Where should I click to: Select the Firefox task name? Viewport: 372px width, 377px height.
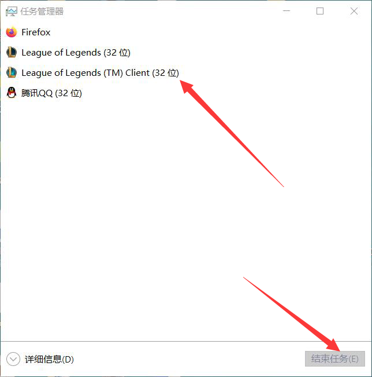36,32
